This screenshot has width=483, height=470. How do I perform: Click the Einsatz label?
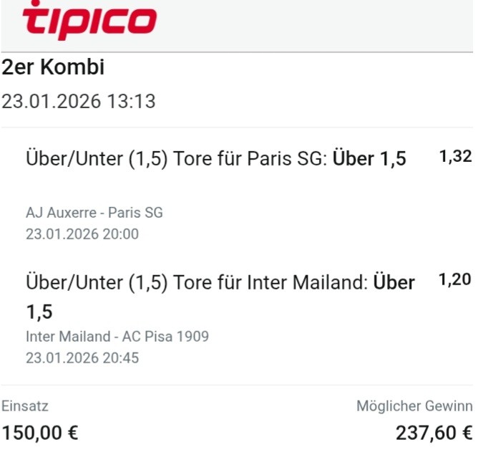pos(24,406)
